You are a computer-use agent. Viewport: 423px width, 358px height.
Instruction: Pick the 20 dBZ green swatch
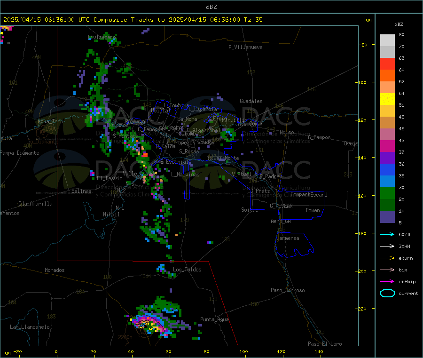pos(387,205)
